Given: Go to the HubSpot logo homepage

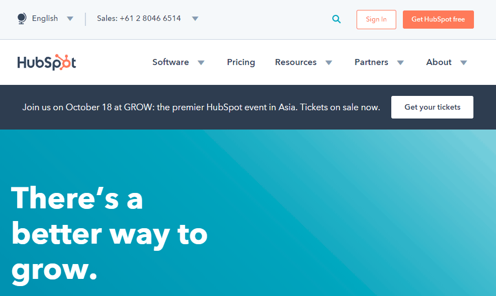Looking at the screenshot, I should [46, 62].
